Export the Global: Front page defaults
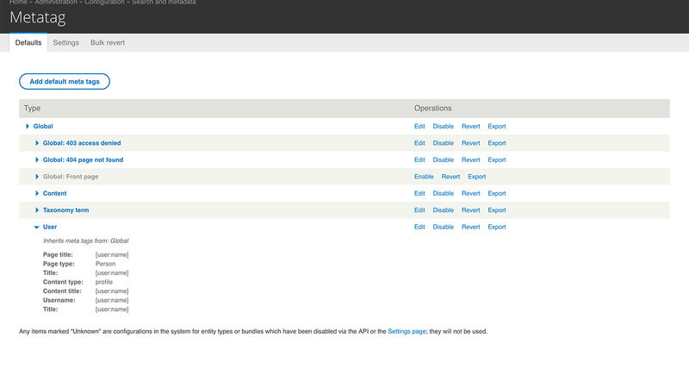Viewport: 689px width, 388px height. click(x=477, y=177)
